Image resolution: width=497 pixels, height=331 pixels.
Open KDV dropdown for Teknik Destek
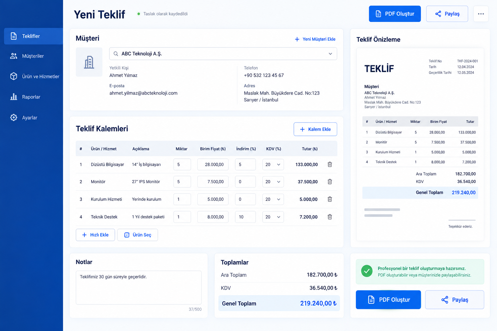tap(273, 217)
